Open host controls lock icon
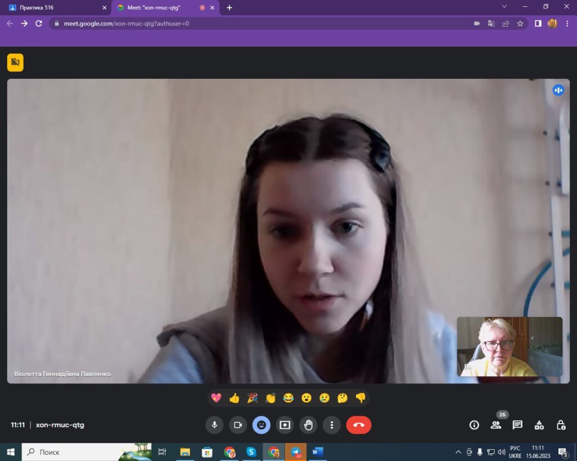 561,425
